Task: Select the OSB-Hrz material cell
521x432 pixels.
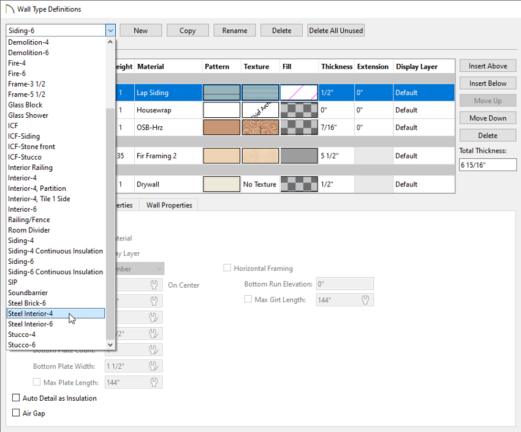Action: pyautogui.click(x=169, y=128)
